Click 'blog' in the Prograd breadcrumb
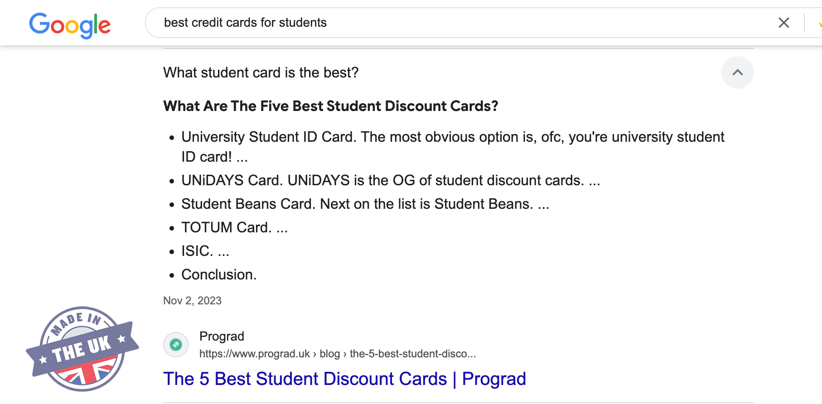Screen dimensions: 822x404 point(329,354)
